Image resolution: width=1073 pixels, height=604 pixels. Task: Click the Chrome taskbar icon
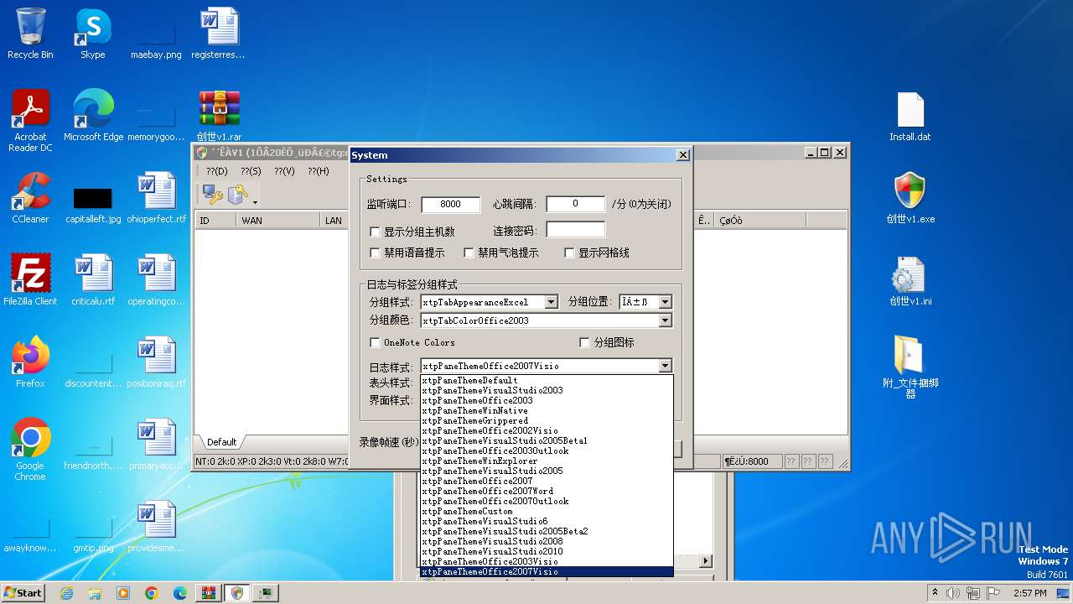click(152, 593)
